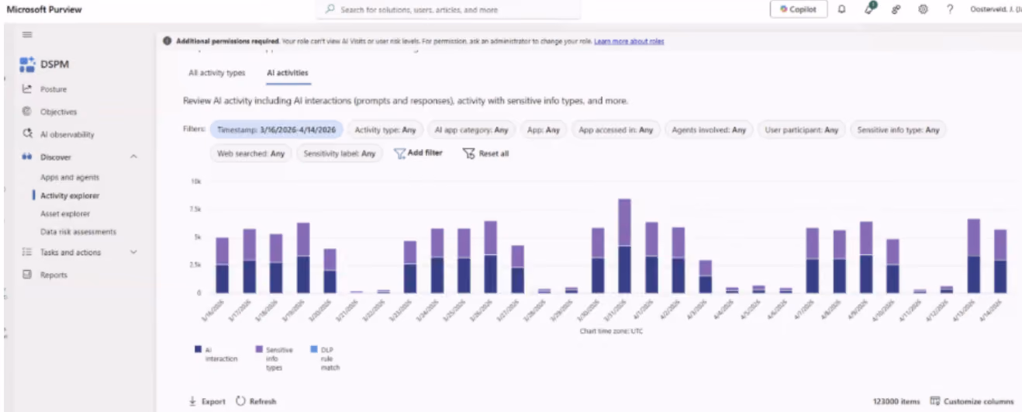The height and width of the screenshot is (412, 1022).
Task: Open the Sensitivity label filter
Action: (x=340, y=154)
